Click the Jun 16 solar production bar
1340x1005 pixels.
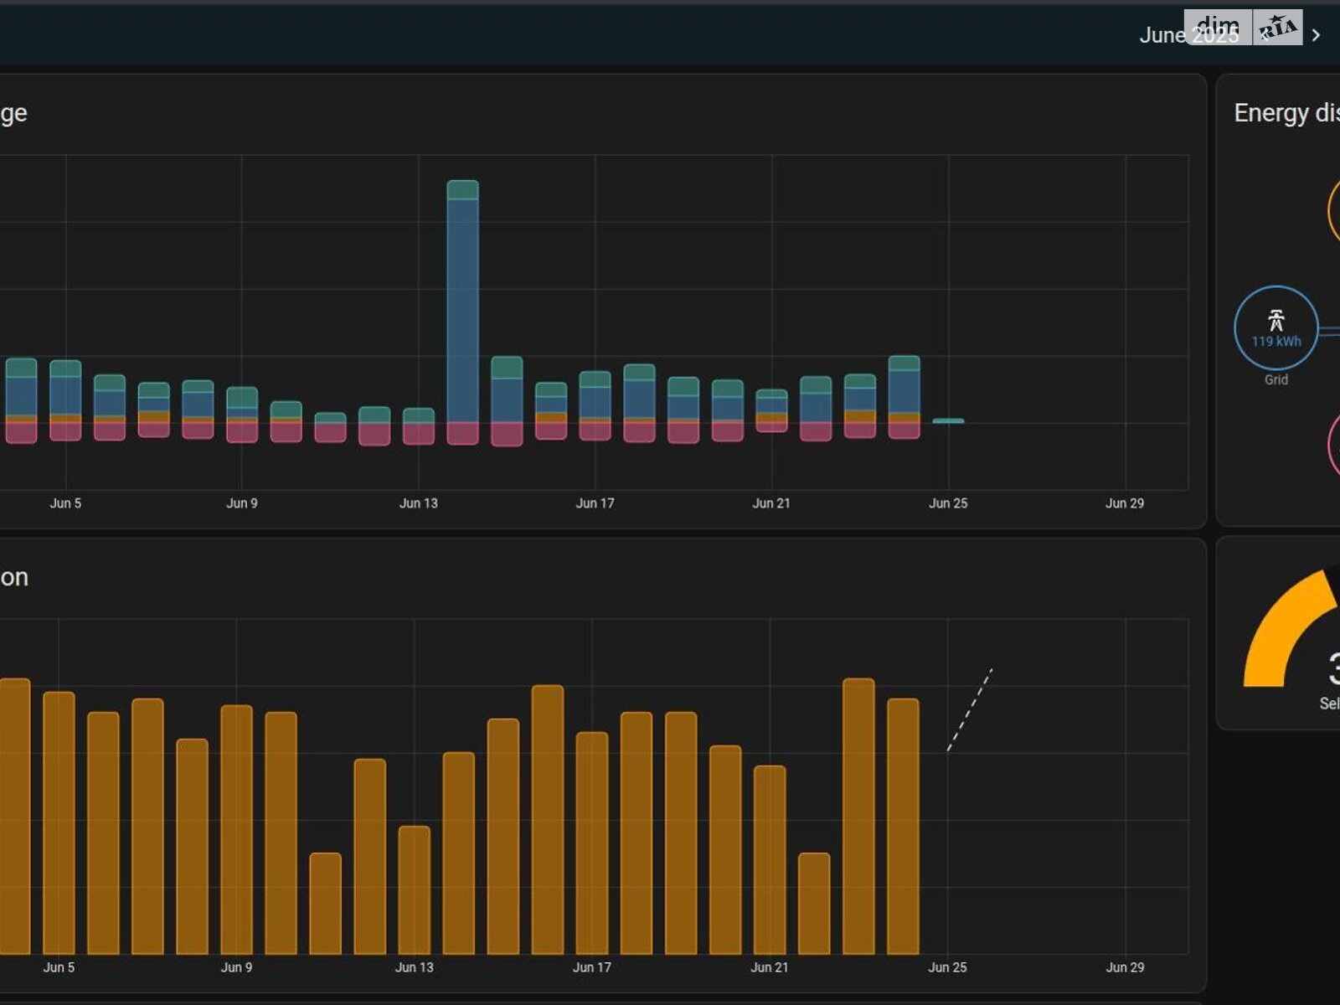pyautogui.click(x=548, y=820)
